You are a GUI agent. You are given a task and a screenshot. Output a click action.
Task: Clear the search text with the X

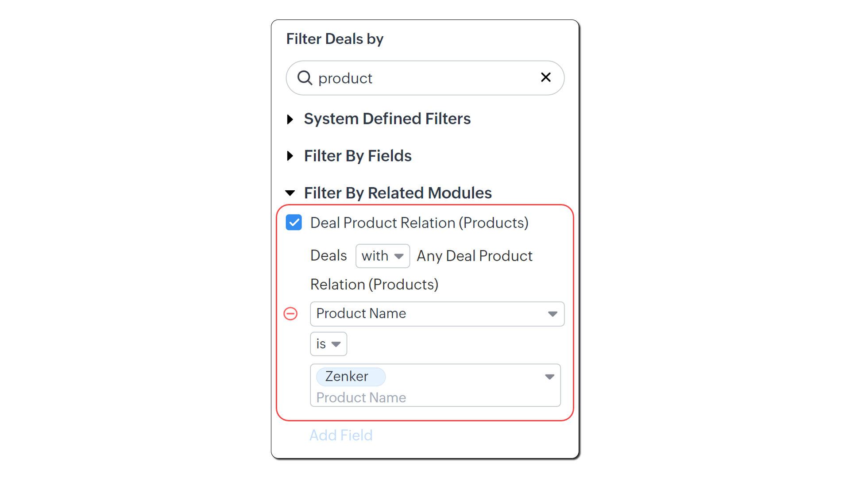(x=545, y=77)
